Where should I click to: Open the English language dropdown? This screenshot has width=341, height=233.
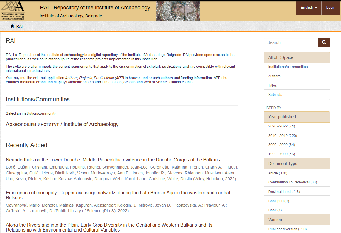tap(309, 8)
